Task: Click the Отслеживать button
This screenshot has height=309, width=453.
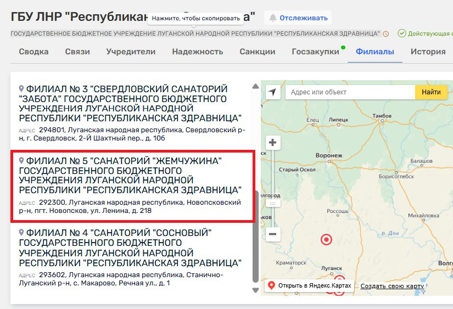Action: point(298,18)
